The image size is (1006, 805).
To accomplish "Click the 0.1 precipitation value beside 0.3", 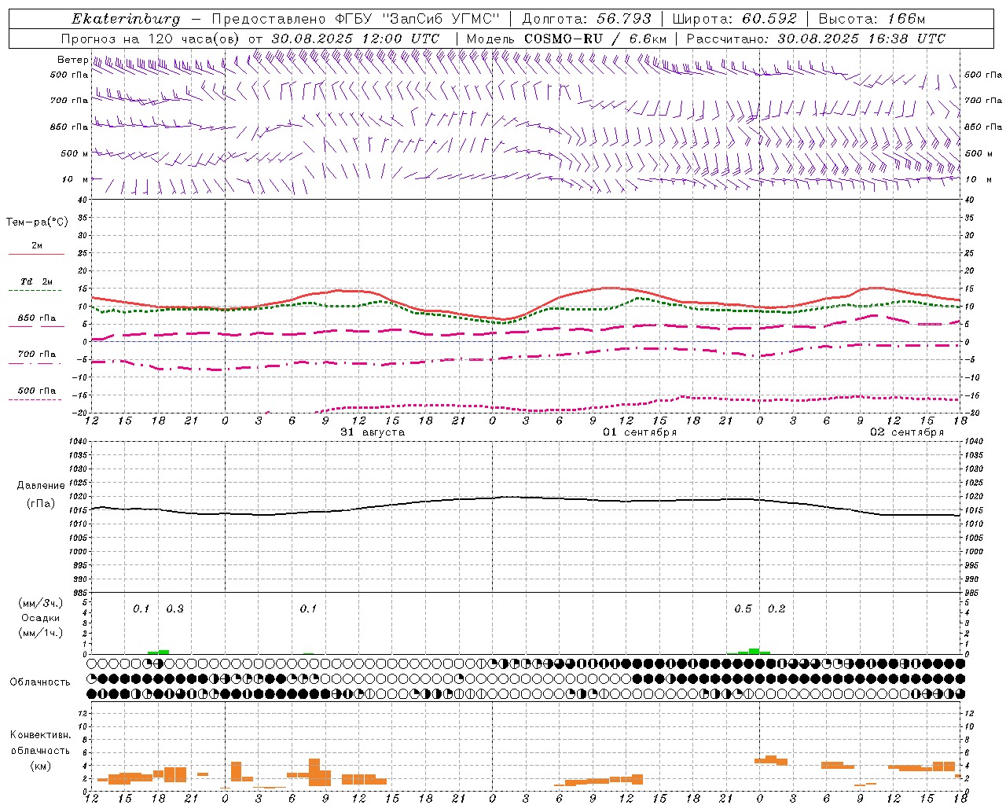I will pyautogui.click(x=141, y=608).
